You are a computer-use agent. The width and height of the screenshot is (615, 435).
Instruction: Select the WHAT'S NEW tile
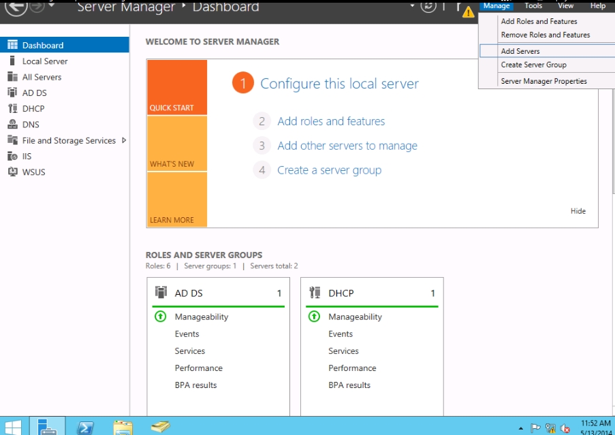(177, 144)
